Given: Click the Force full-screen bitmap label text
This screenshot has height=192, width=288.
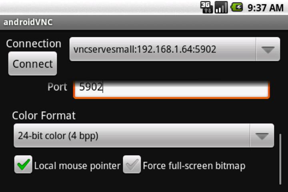Looking at the screenshot, I should pyautogui.click(x=194, y=166).
